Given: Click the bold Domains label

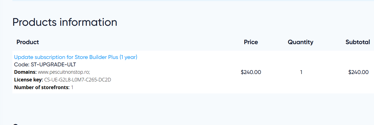Looking at the screenshot, I should click(x=25, y=72).
